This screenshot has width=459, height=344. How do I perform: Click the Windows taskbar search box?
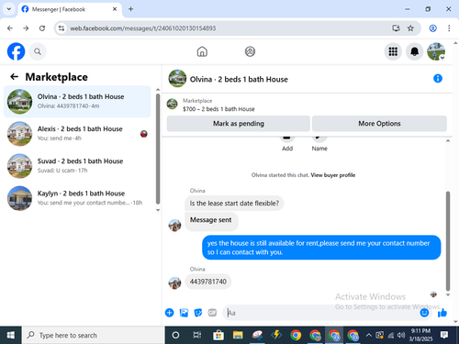click(94, 335)
